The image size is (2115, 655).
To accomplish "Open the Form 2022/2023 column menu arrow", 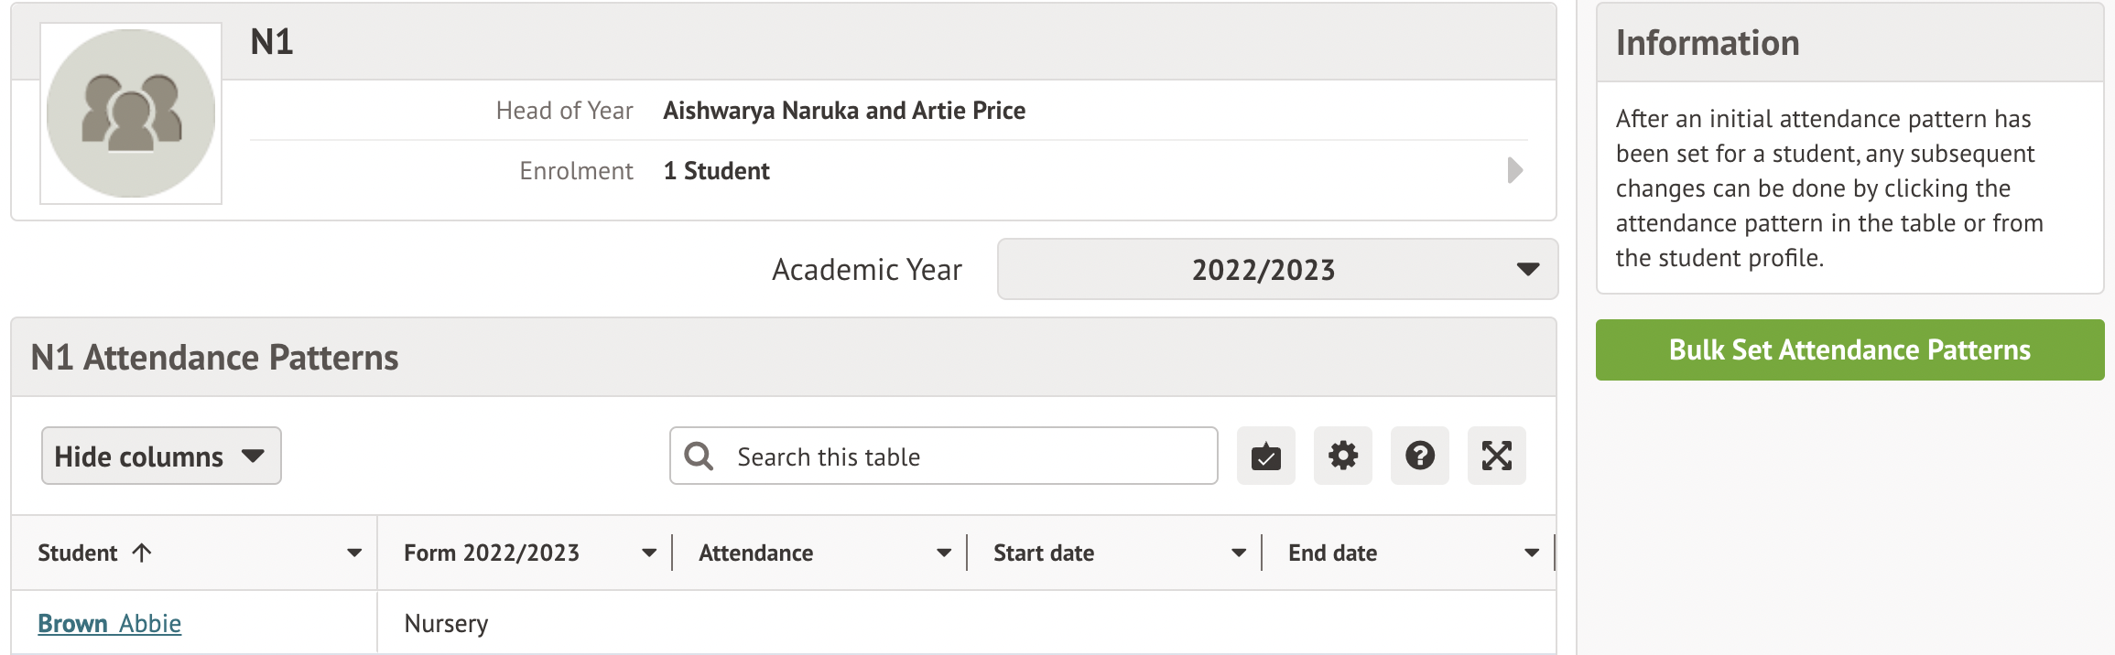I will [x=649, y=553].
